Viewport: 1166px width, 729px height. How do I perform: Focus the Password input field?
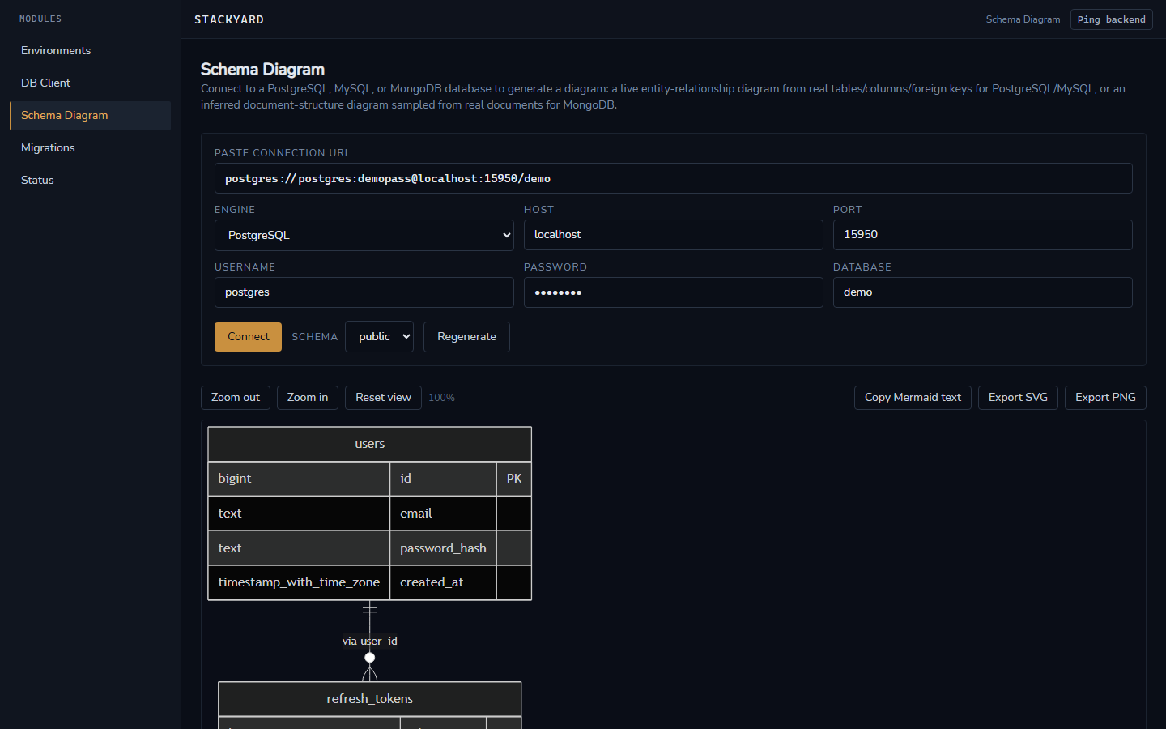coord(673,292)
